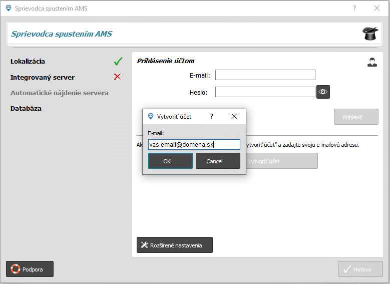Click the AMS logo in main title bar
Viewport: 390px width, 284px height.
[9, 8]
